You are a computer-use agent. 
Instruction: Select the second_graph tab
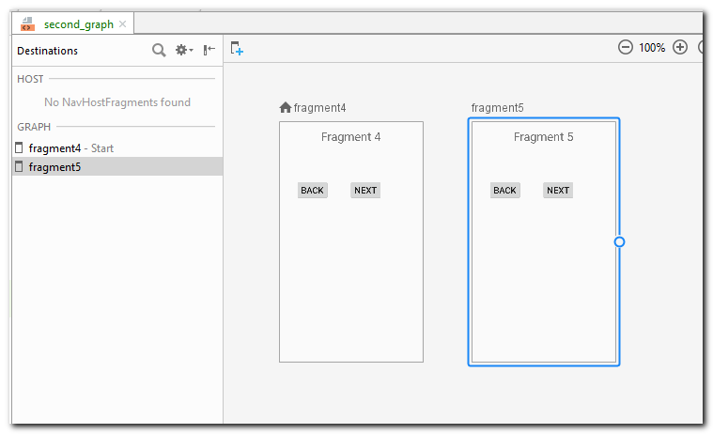click(78, 24)
